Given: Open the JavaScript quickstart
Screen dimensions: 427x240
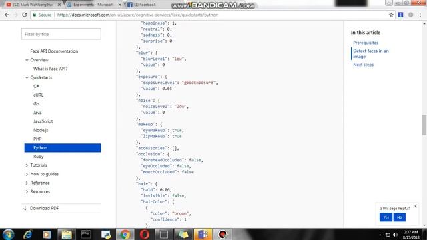Looking at the screenshot, I should click(x=43, y=121).
